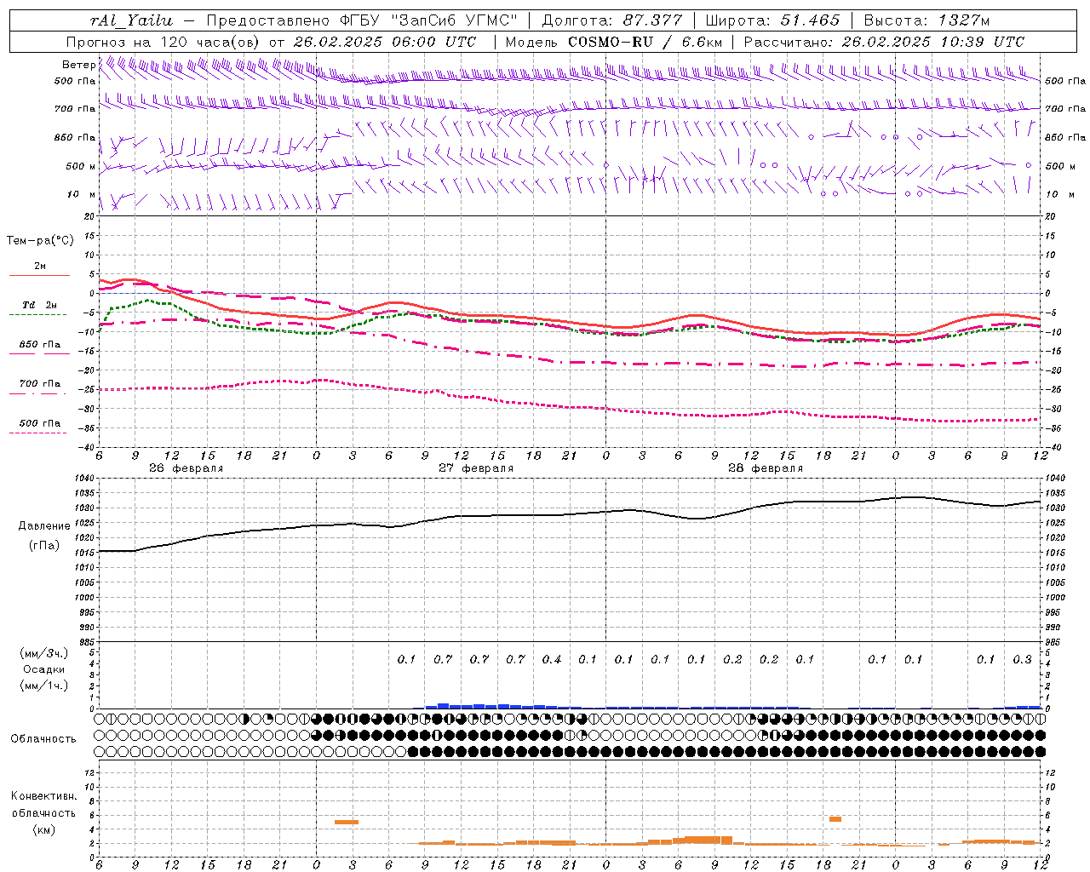This screenshot has width=1090, height=872.
Task: Click the "(мм/1ч.)" precipitation unit label
Action: pyautogui.click(x=44, y=685)
